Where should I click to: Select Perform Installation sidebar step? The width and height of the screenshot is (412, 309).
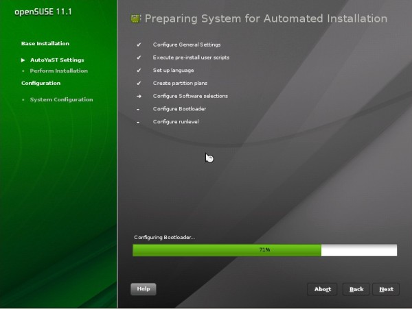(58, 71)
